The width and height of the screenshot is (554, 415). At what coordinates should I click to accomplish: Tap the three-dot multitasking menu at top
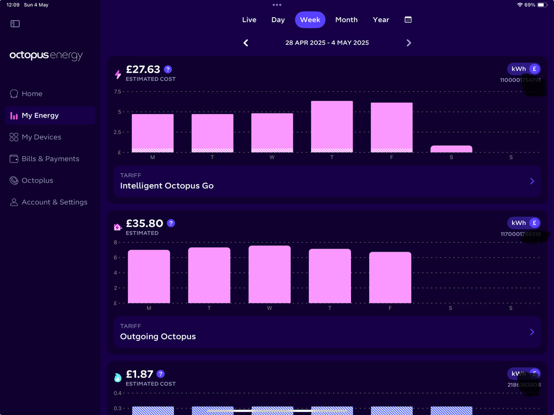(x=277, y=5)
